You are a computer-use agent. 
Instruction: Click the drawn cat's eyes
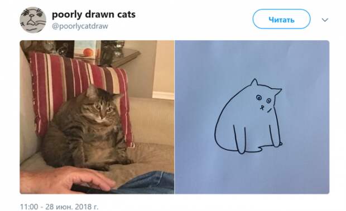point(263,99)
